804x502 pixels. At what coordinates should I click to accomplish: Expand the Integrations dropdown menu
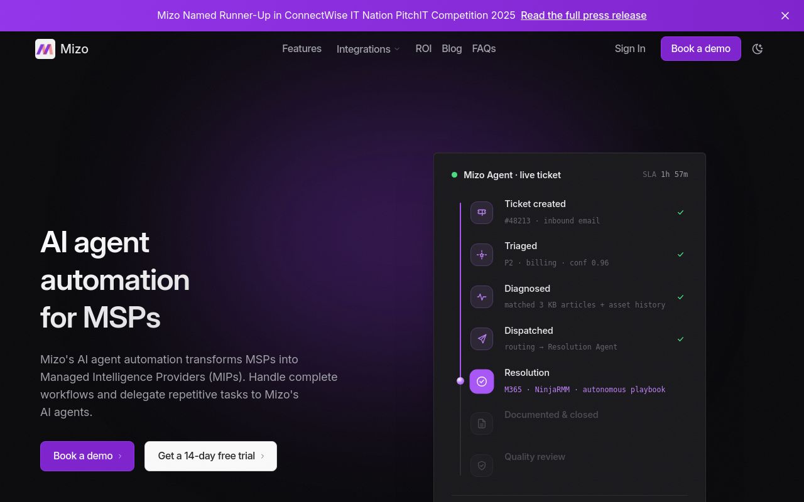point(368,49)
